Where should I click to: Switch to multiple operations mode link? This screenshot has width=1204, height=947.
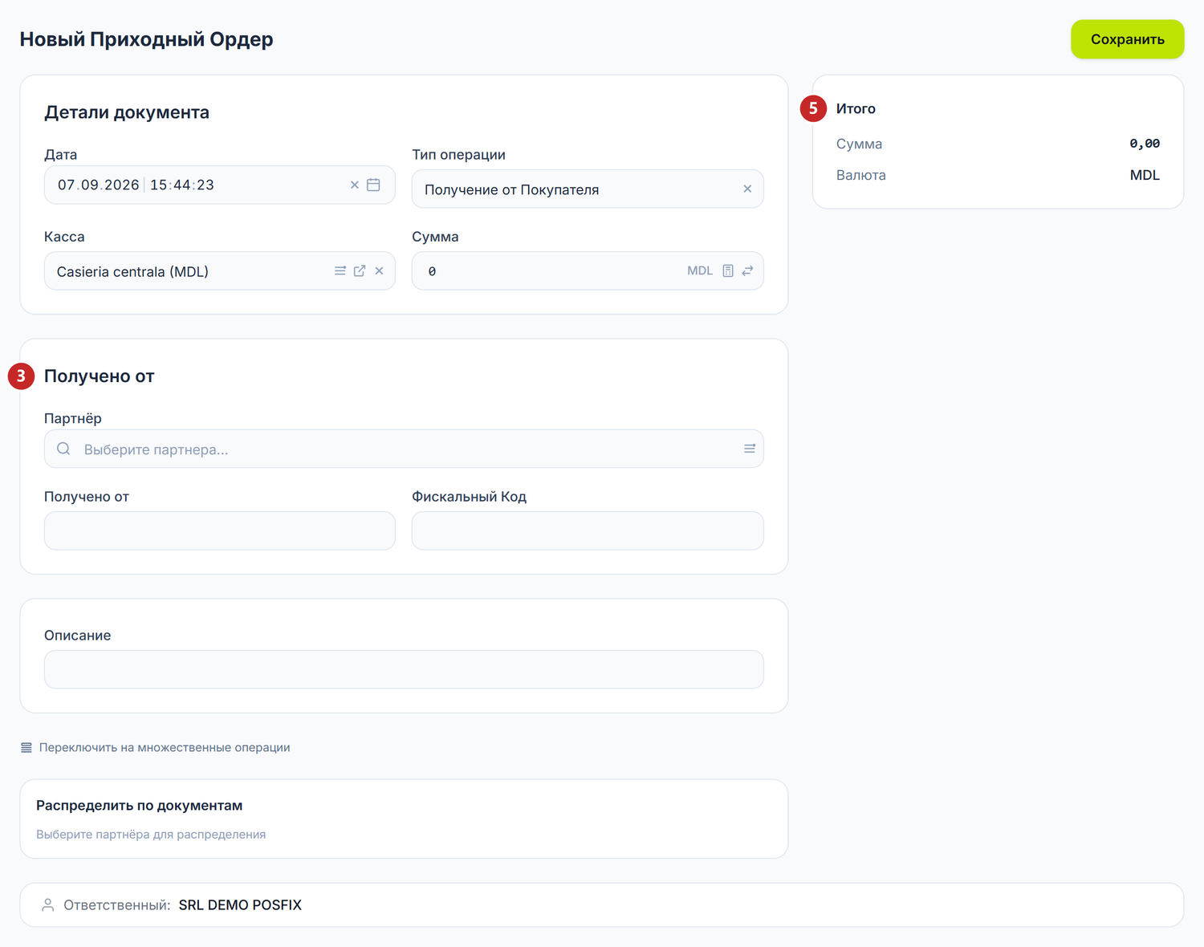[165, 747]
